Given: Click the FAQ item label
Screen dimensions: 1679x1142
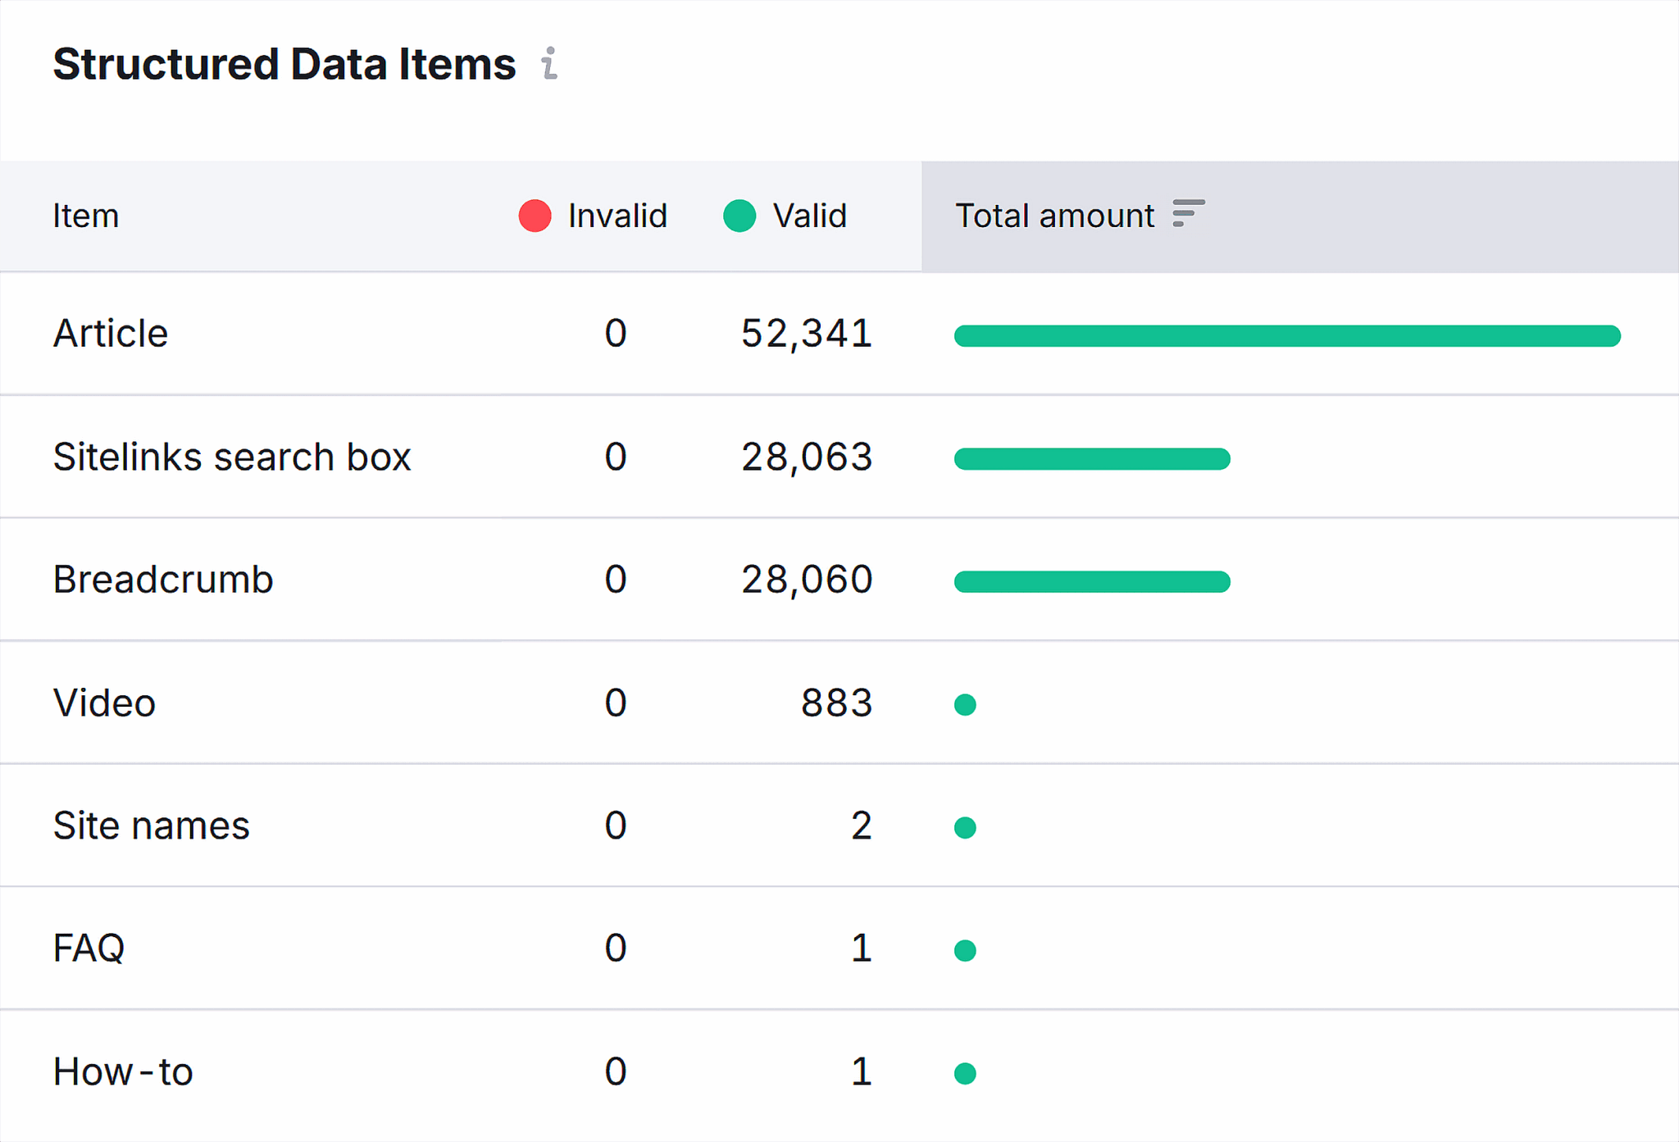Looking at the screenshot, I should pyautogui.click(x=89, y=949).
